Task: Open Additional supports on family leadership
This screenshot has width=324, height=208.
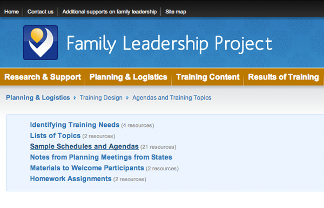Action: [x=109, y=12]
